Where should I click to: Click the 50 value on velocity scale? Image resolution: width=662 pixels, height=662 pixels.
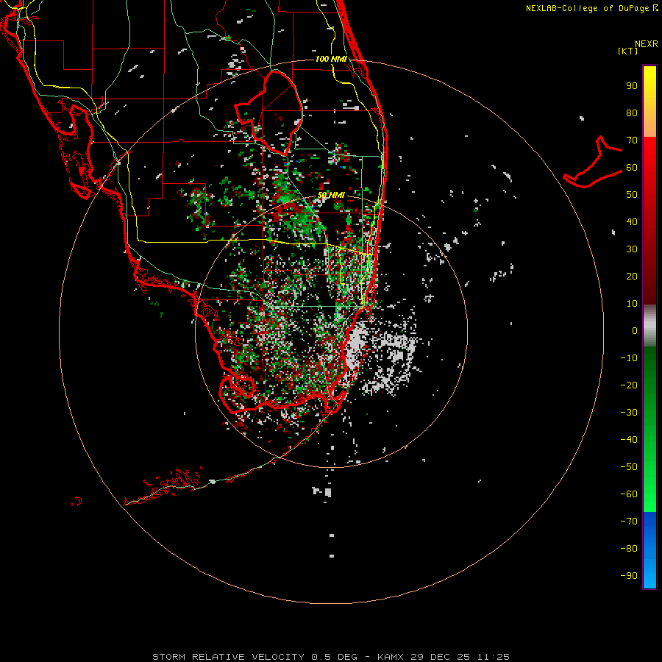point(632,195)
